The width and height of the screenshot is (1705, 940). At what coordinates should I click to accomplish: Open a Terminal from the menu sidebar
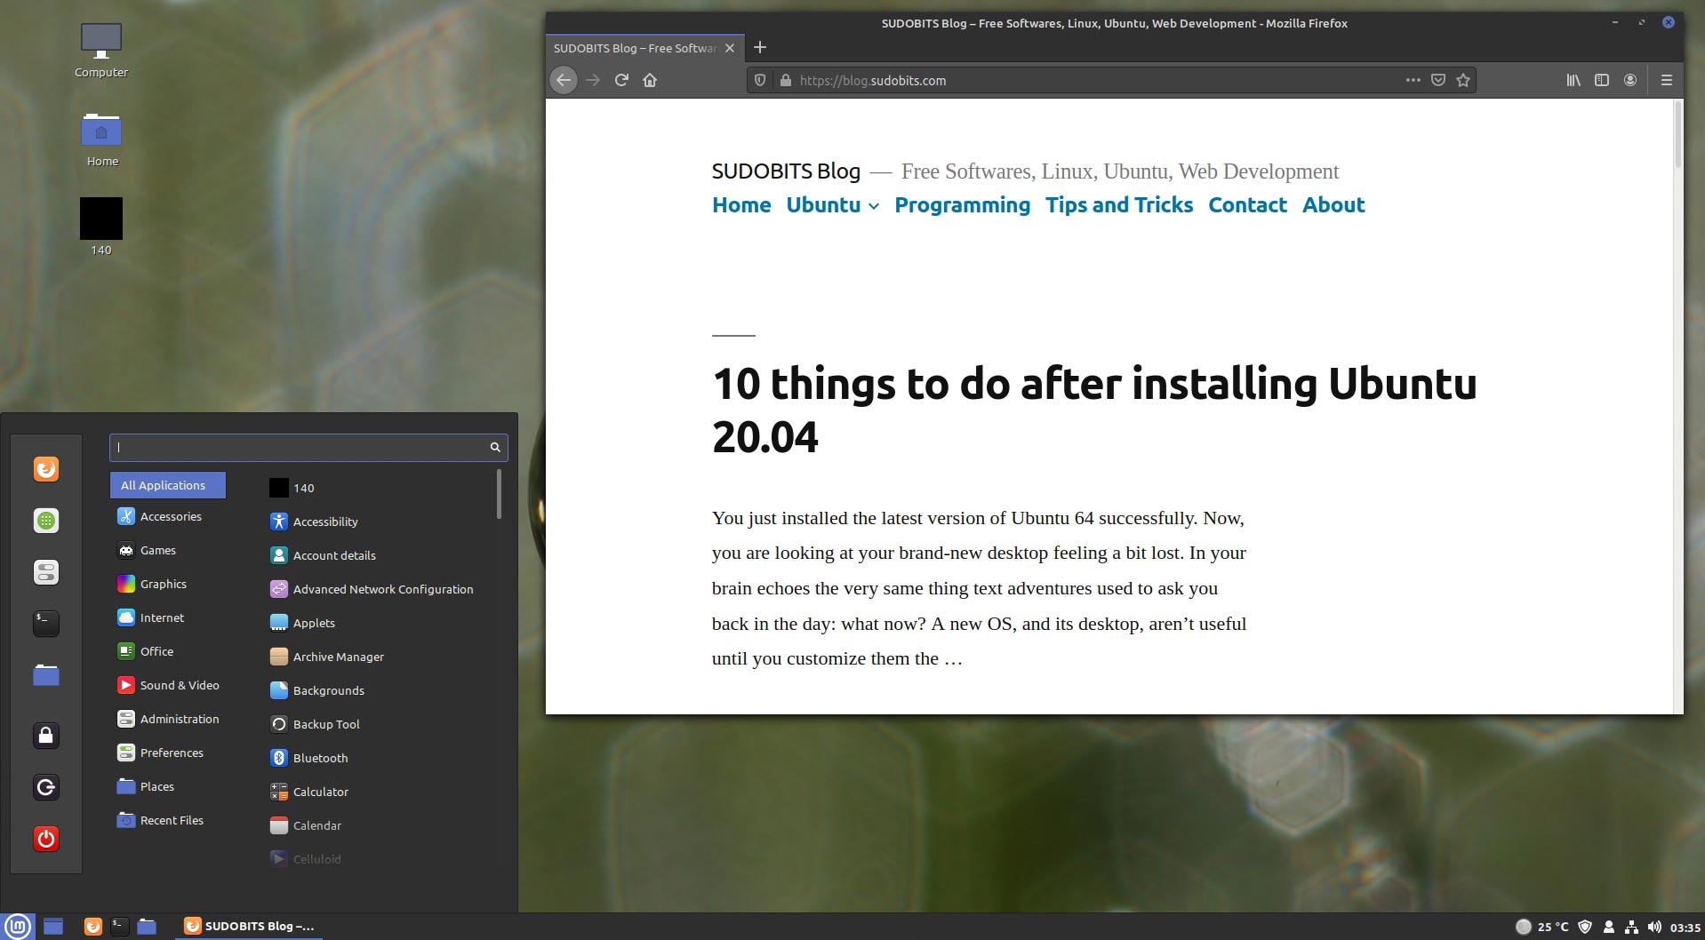(x=46, y=623)
